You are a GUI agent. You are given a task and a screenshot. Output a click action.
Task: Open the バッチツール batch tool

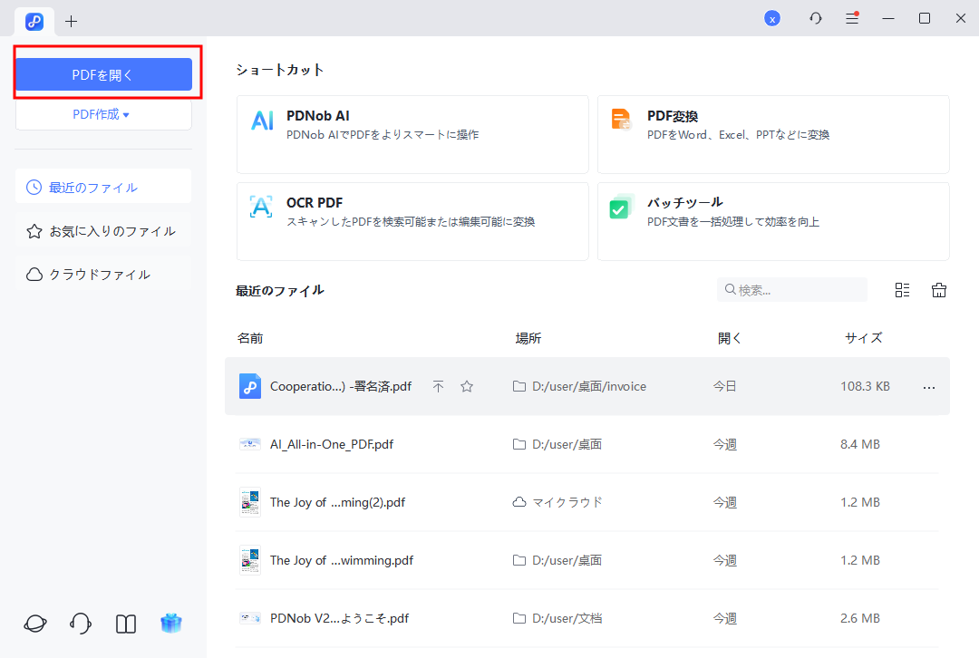[773, 221]
